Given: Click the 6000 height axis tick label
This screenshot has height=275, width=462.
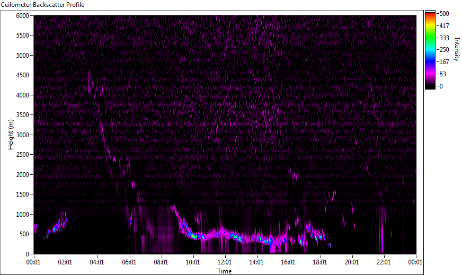Looking at the screenshot, I should pyautogui.click(x=22, y=15).
